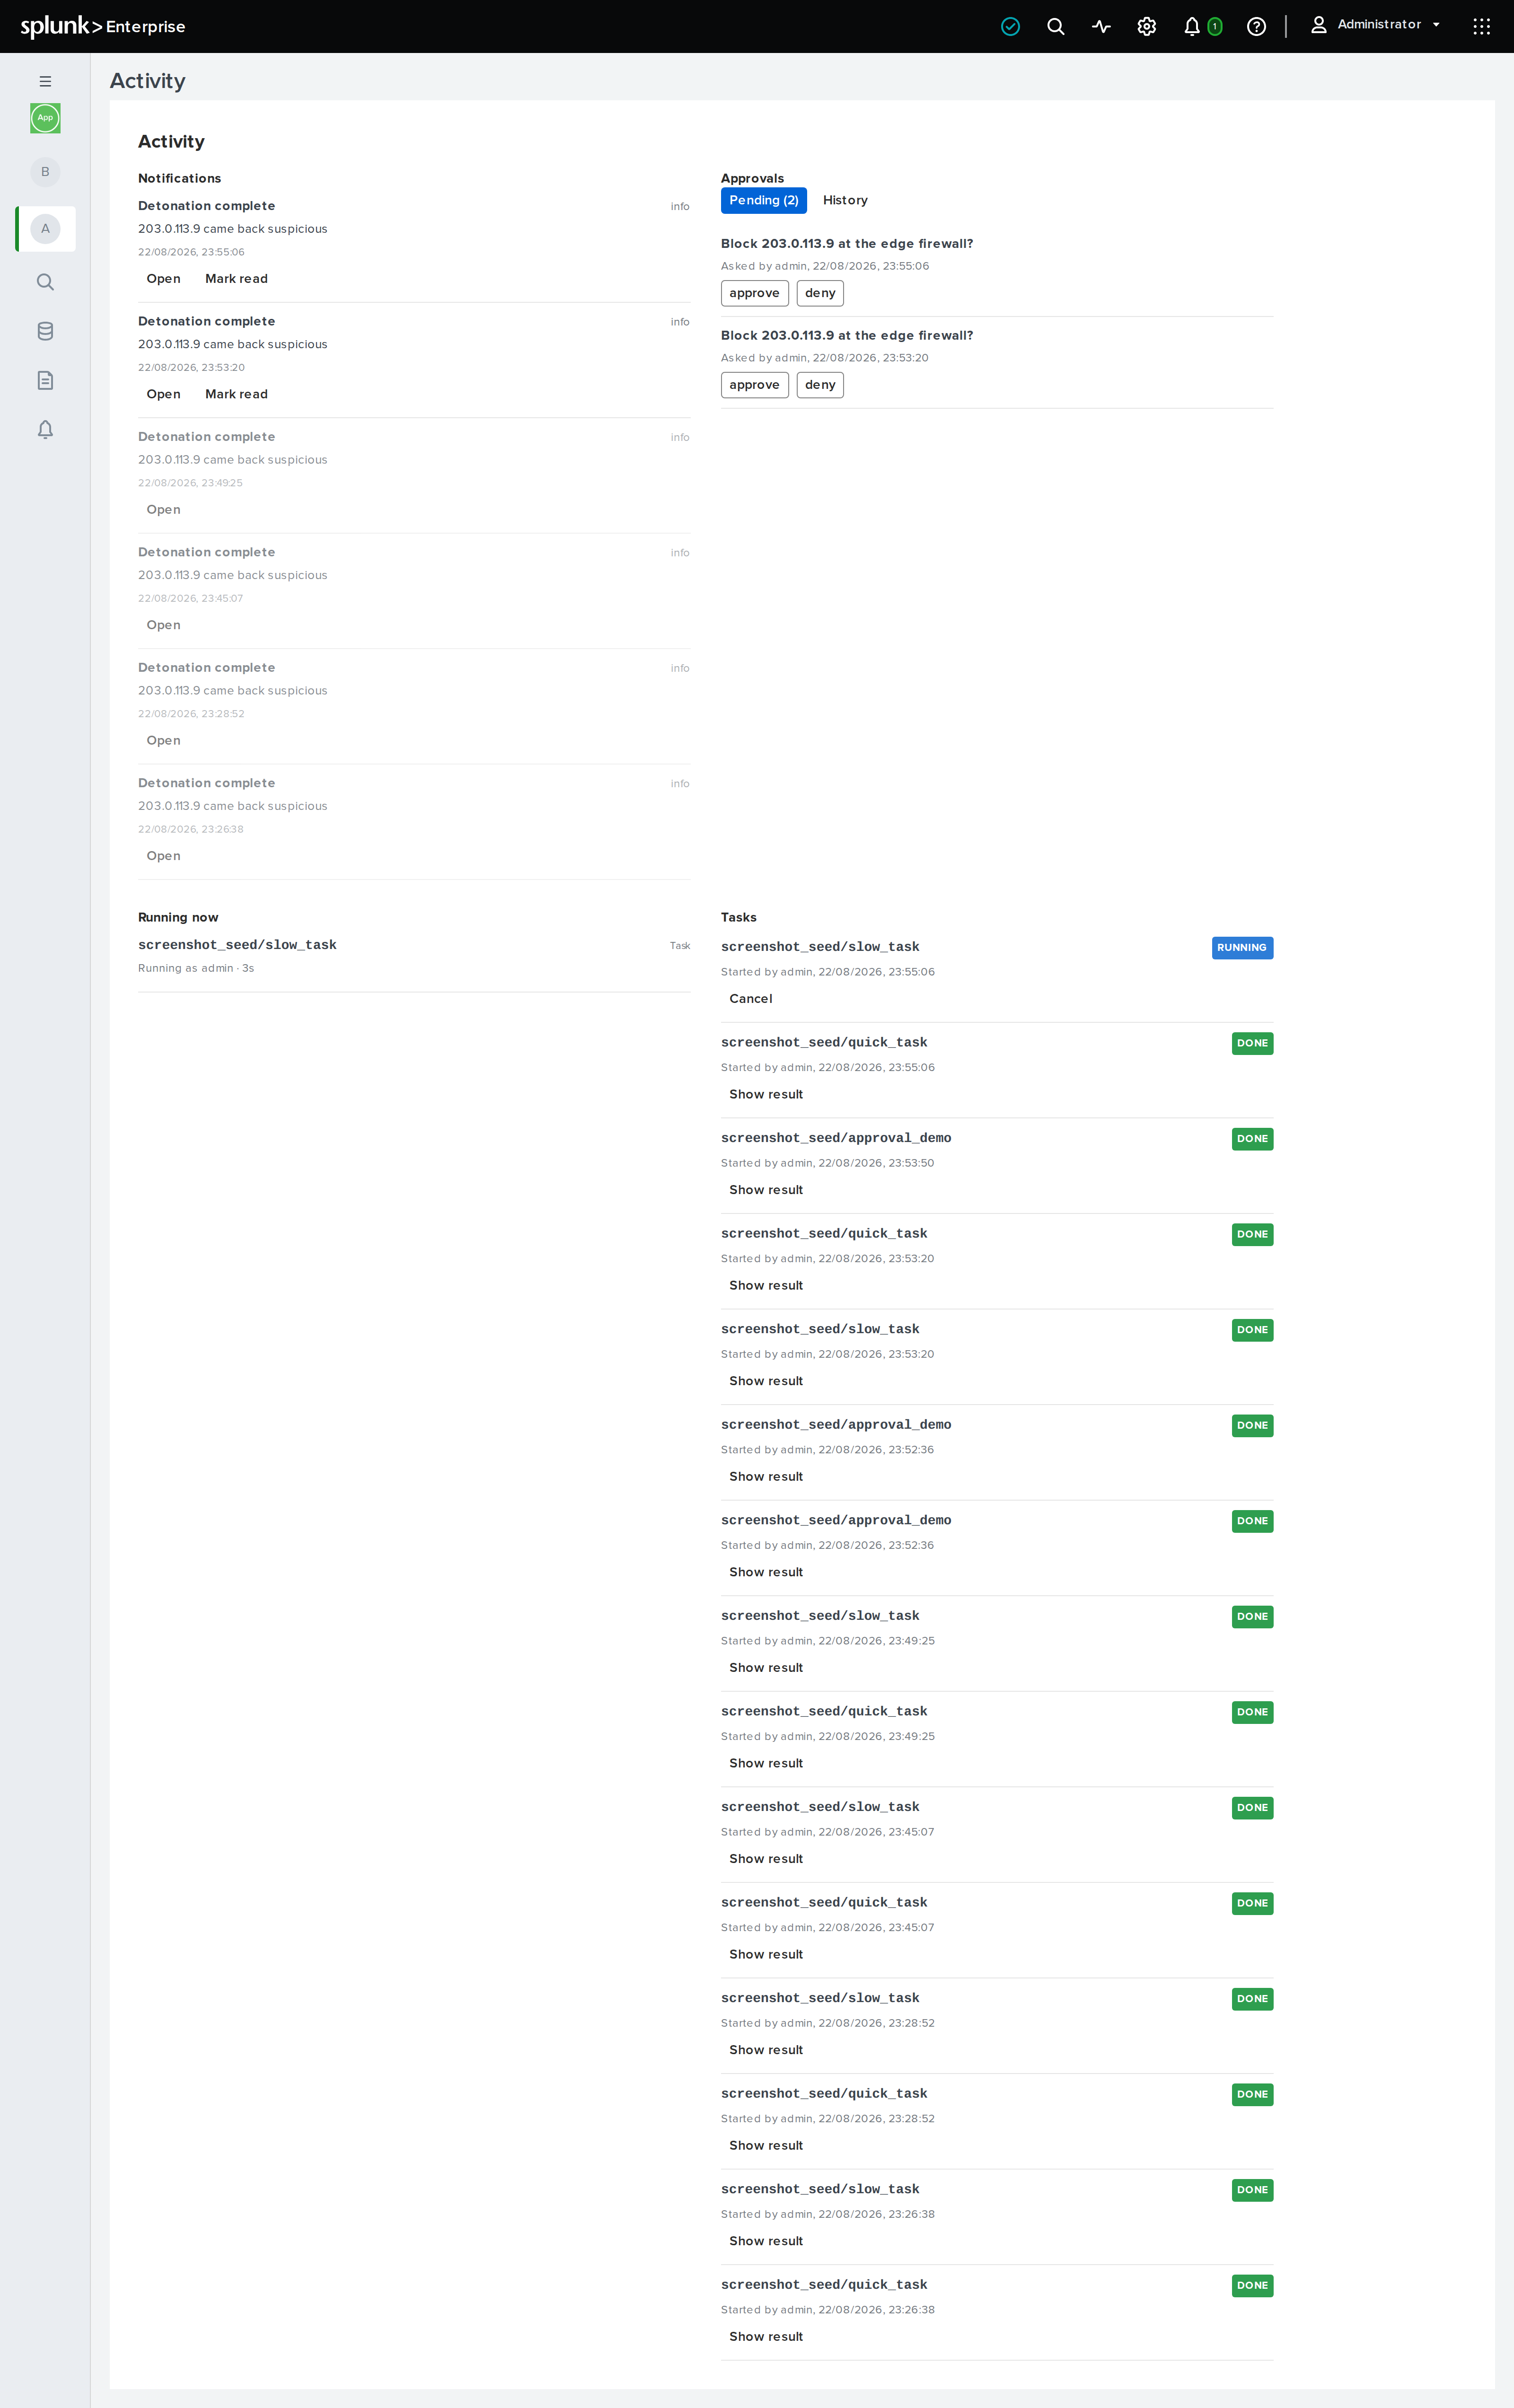
Task: Open the activity pulse icon in top bar
Action: click(1101, 27)
